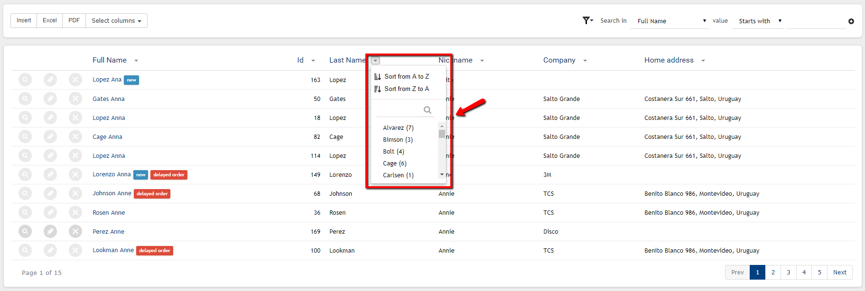865x291 pixels.
Task: Click the Insert button
Action: pyautogui.click(x=24, y=20)
